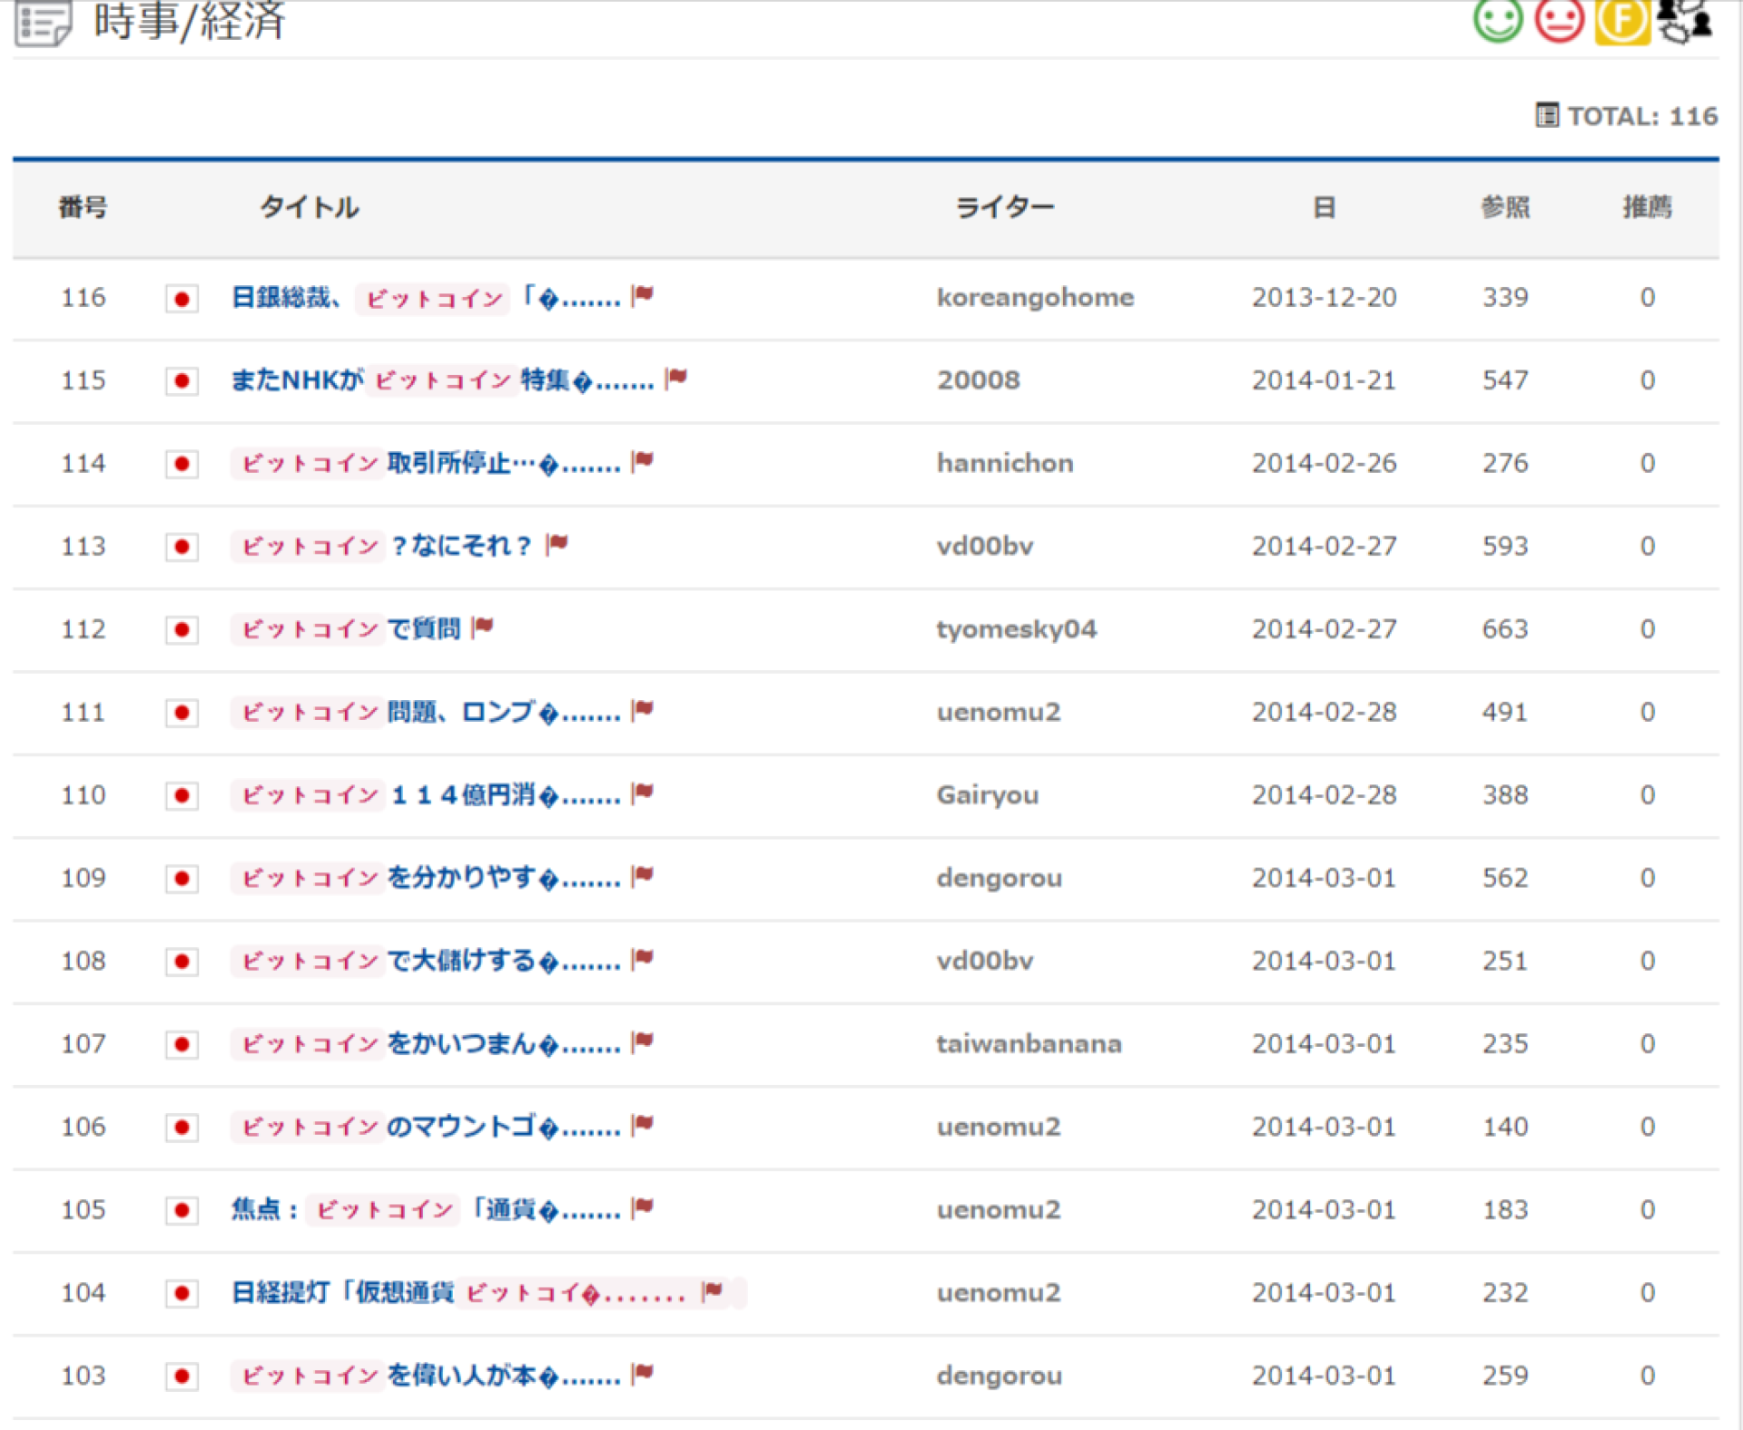Click the board list icon beside 時事/経済

(x=43, y=22)
